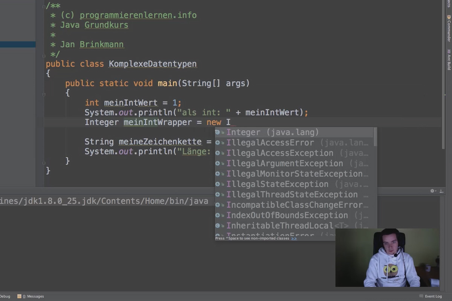The width and height of the screenshot is (452, 301).
Task: Click the main method closing fold marker
Action: 44,162
